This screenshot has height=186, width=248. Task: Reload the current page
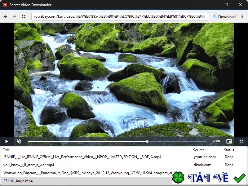[24, 16]
